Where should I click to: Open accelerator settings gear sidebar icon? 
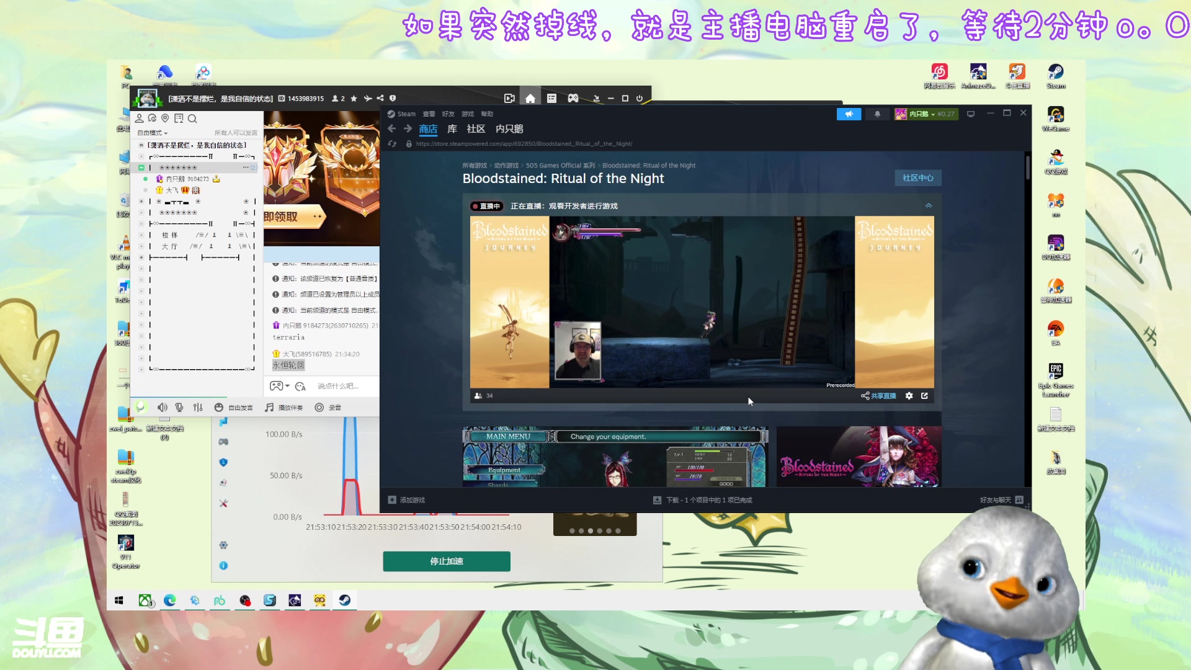223,545
